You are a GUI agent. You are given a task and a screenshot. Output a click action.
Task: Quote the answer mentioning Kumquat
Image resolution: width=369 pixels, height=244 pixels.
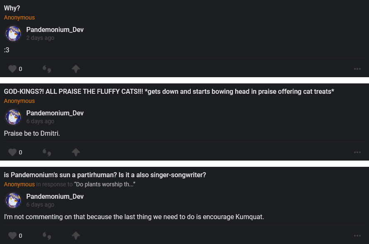coord(47,236)
